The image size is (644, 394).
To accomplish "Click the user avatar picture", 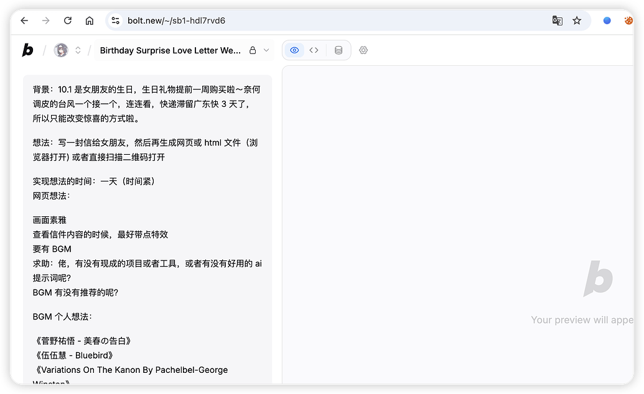I will [x=61, y=50].
